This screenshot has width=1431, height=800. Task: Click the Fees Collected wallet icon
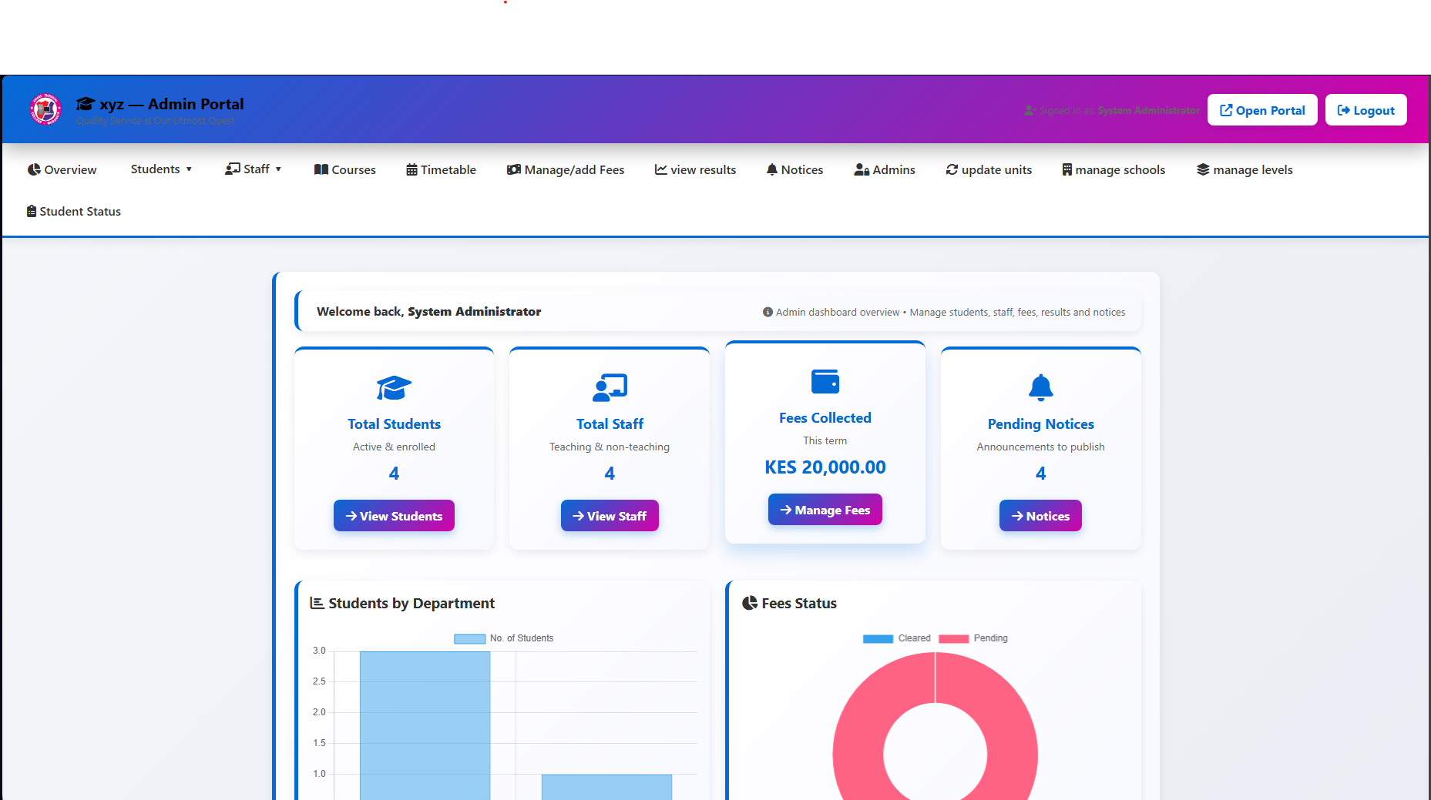pos(825,381)
